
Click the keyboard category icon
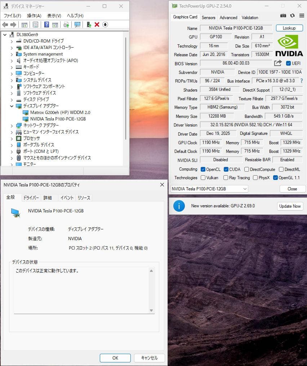tap(19, 67)
